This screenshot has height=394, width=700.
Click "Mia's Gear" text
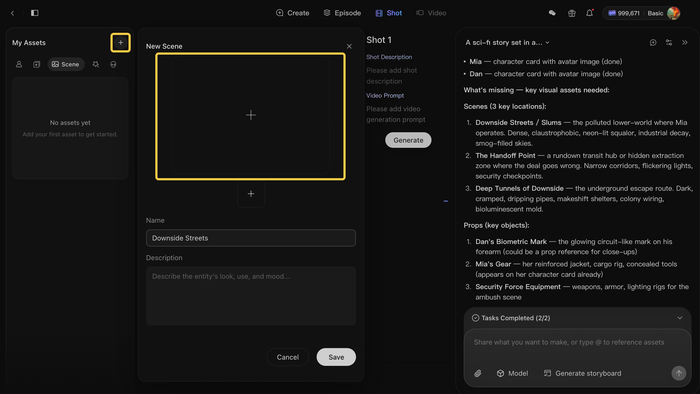point(493,264)
